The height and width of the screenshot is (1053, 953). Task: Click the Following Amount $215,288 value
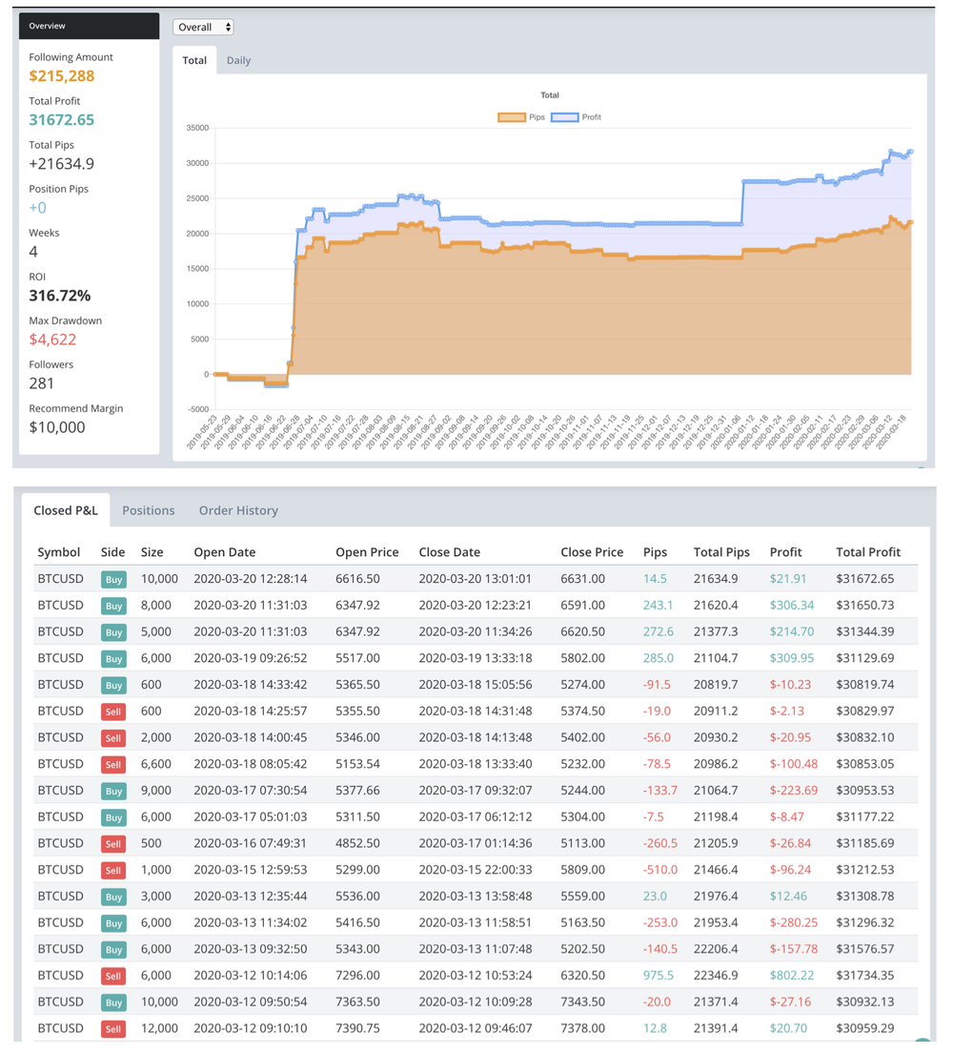click(x=62, y=76)
